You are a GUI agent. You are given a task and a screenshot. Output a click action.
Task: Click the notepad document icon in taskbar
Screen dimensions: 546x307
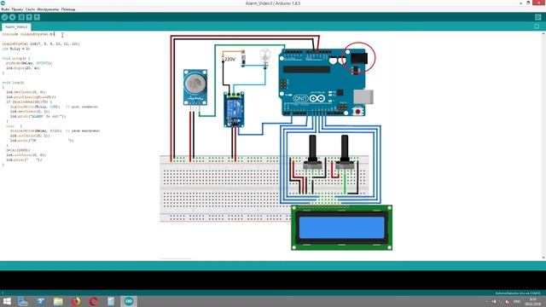111,301
